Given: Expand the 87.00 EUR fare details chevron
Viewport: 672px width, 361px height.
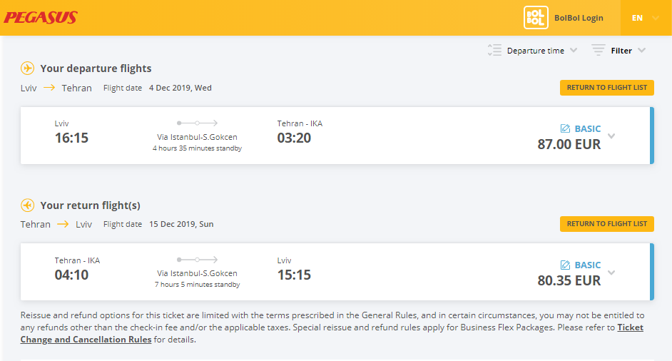Looking at the screenshot, I should [611, 136].
